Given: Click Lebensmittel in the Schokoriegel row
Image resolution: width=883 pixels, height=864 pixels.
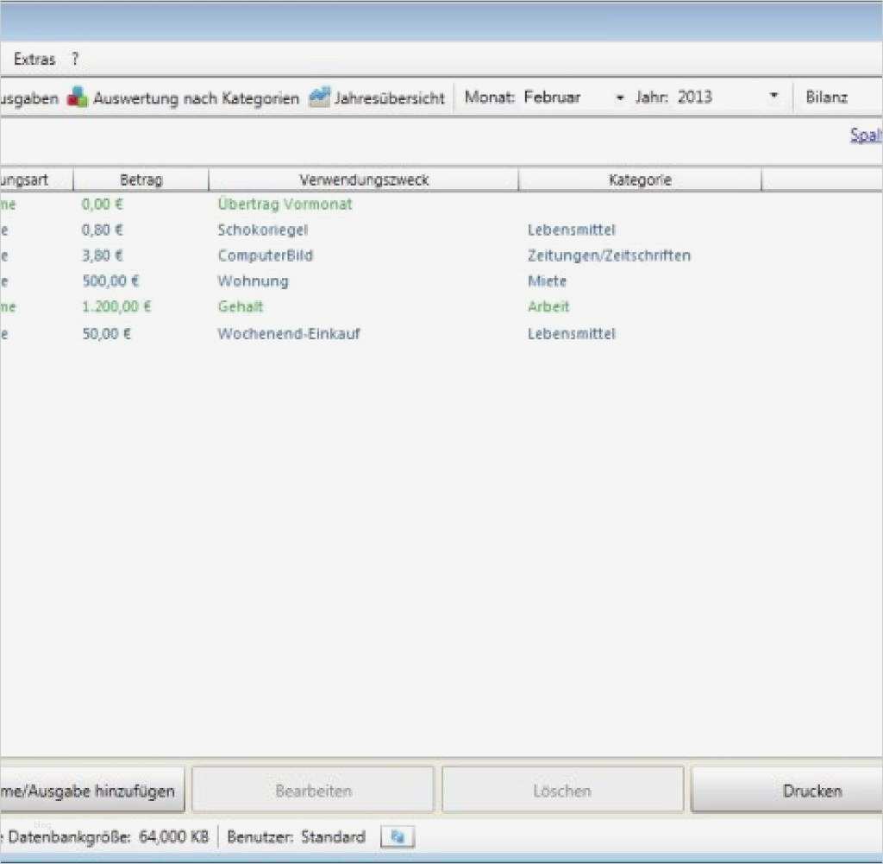Looking at the screenshot, I should tap(571, 230).
